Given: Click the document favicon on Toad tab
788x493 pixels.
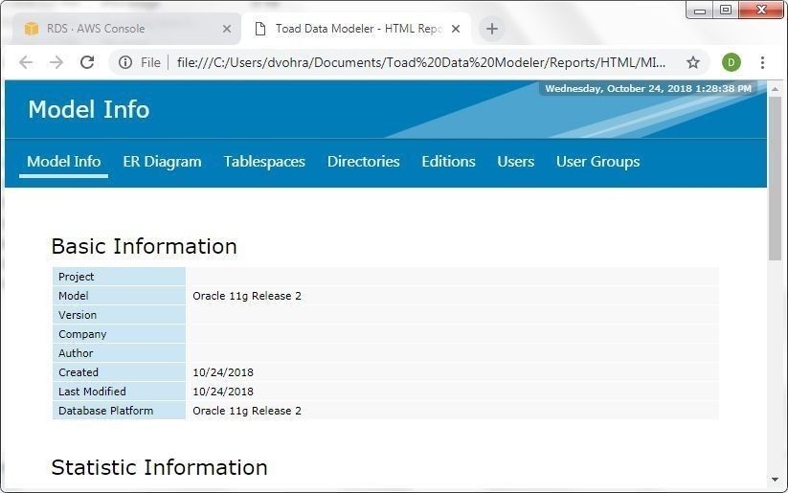Looking at the screenshot, I should click(259, 29).
